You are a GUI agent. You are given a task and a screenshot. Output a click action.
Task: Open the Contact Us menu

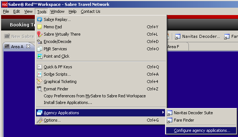point(91,11)
